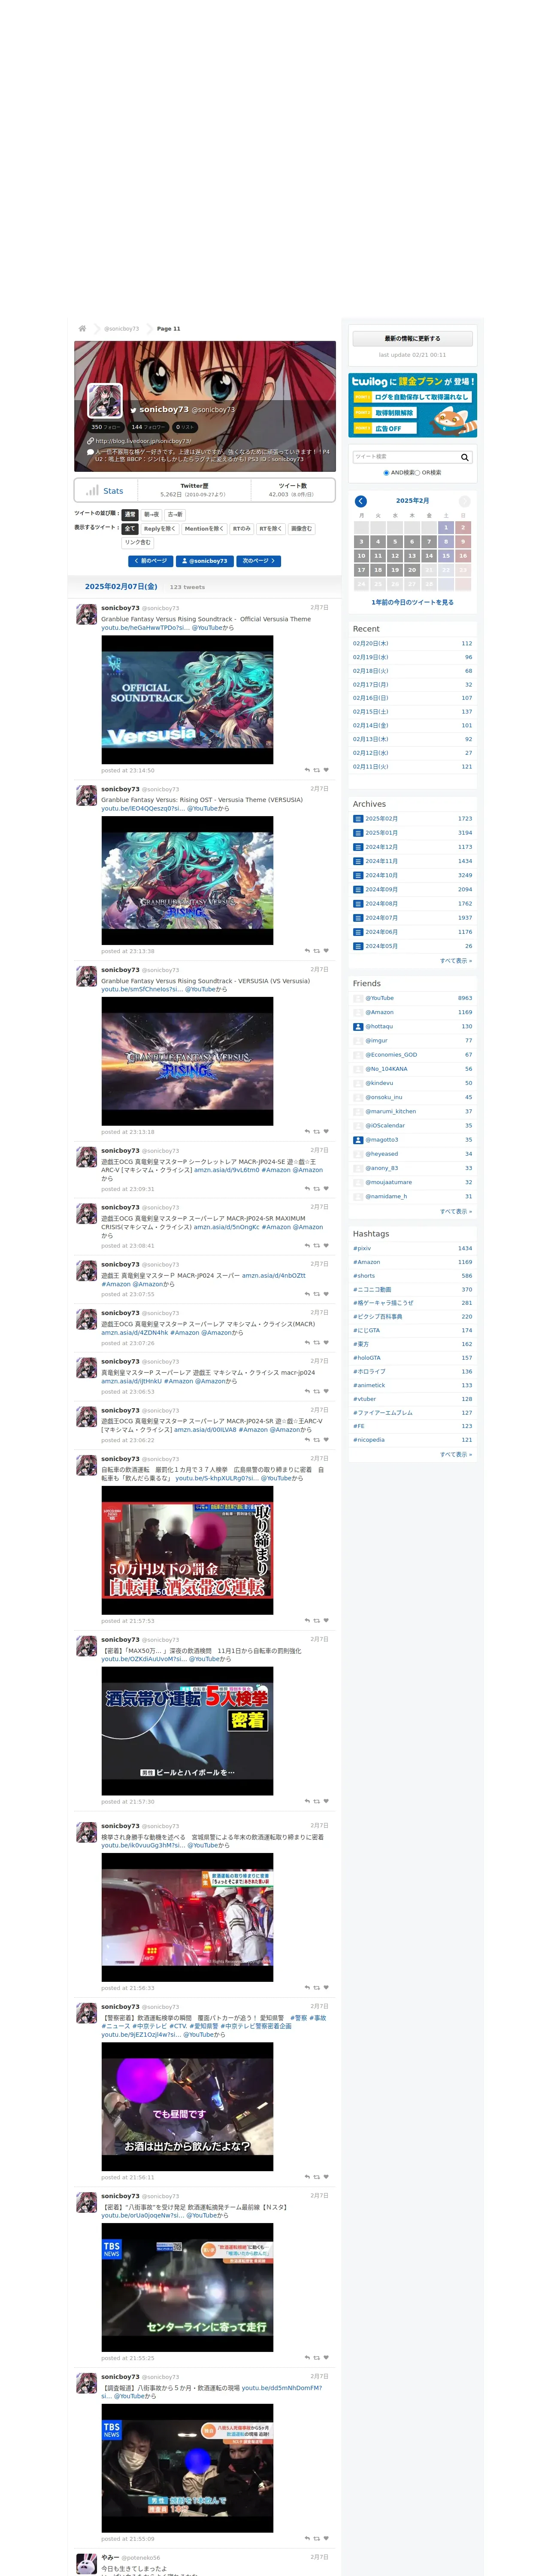This screenshot has height=2576, width=551.
Task: Click the @hottaqu friend avatar icon
Action: click(x=358, y=1026)
